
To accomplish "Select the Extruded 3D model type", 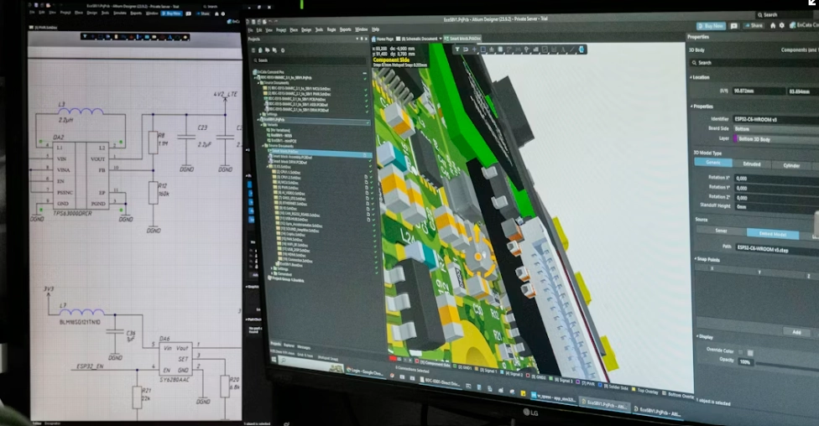I will pos(752,164).
